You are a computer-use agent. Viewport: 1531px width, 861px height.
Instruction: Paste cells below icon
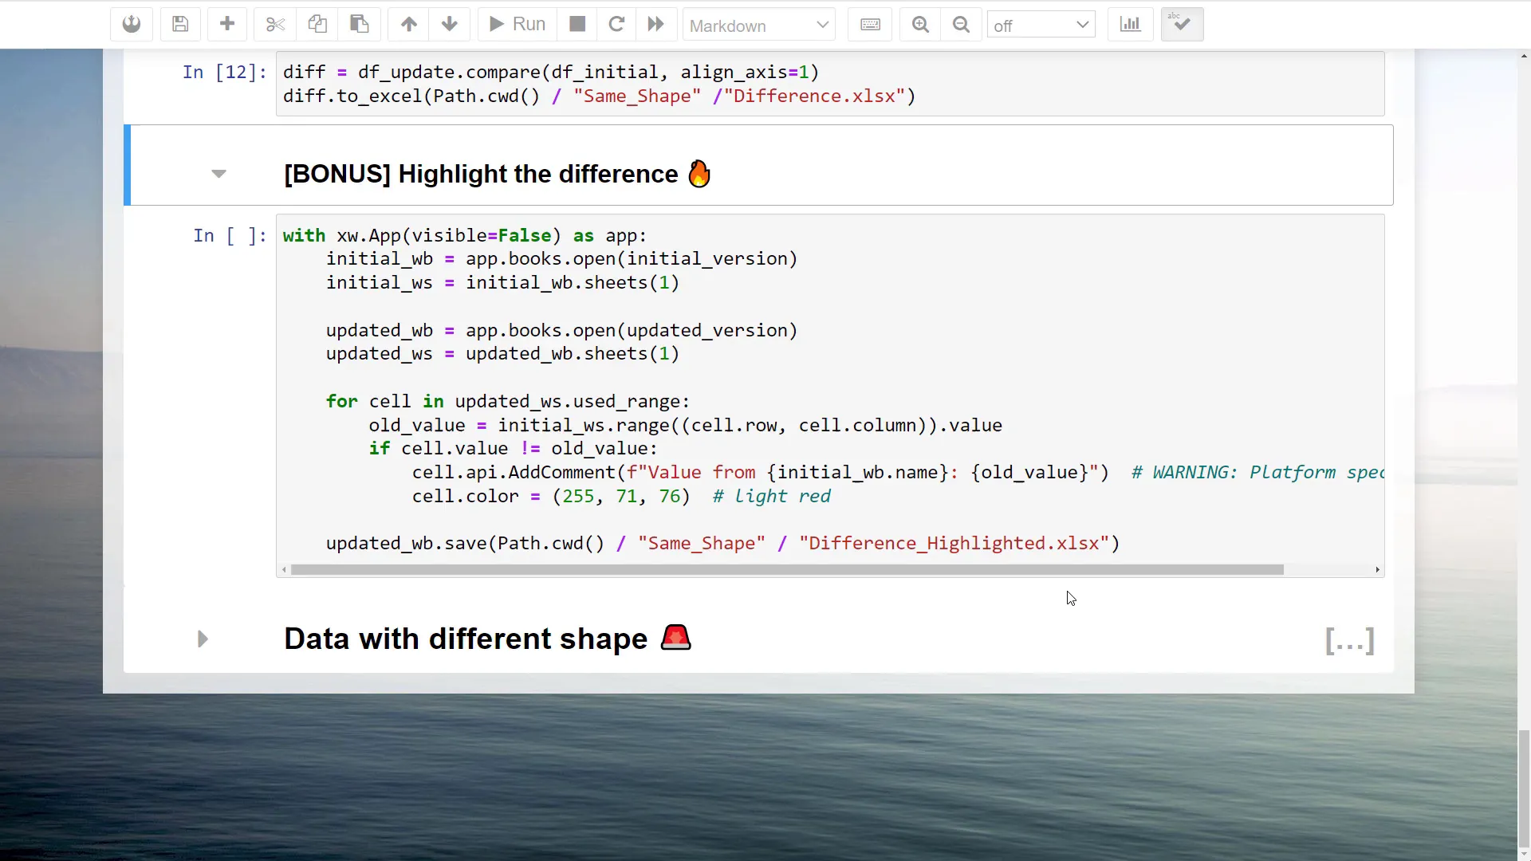pyautogui.click(x=359, y=24)
